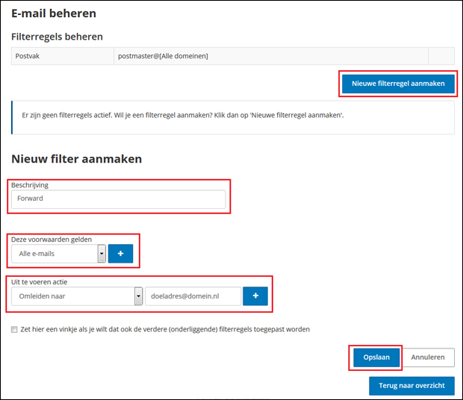Image resolution: width=463 pixels, height=400 pixels.
Task: Go back via 'Terug naar overzicht'
Action: coord(411,386)
